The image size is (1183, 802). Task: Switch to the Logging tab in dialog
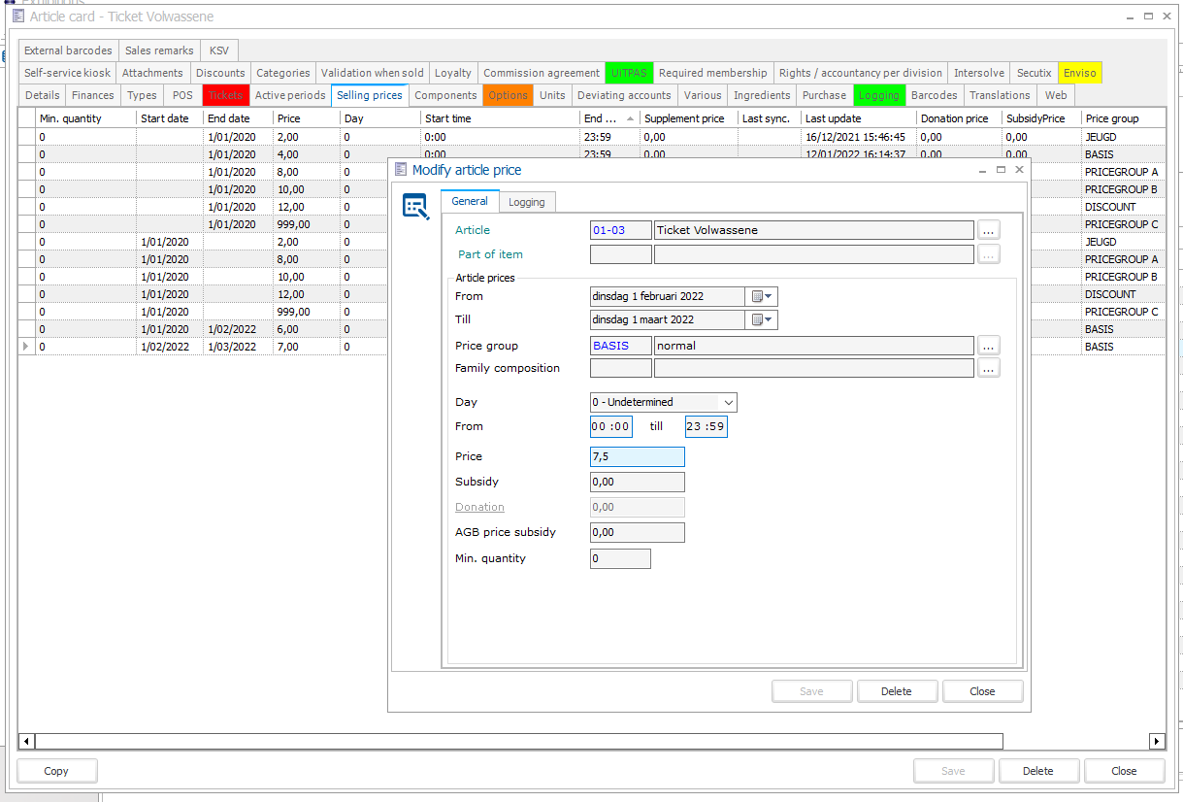tap(528, 202)
